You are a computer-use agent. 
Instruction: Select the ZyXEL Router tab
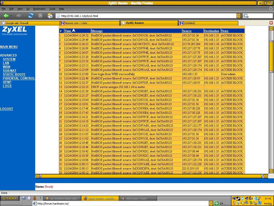point(149,23)
